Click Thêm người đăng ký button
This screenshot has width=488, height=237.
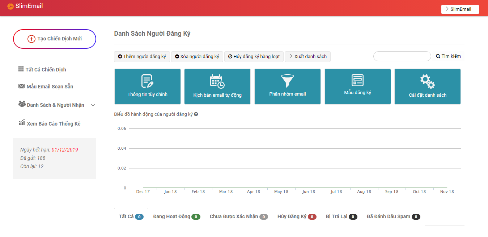point(142,57)
